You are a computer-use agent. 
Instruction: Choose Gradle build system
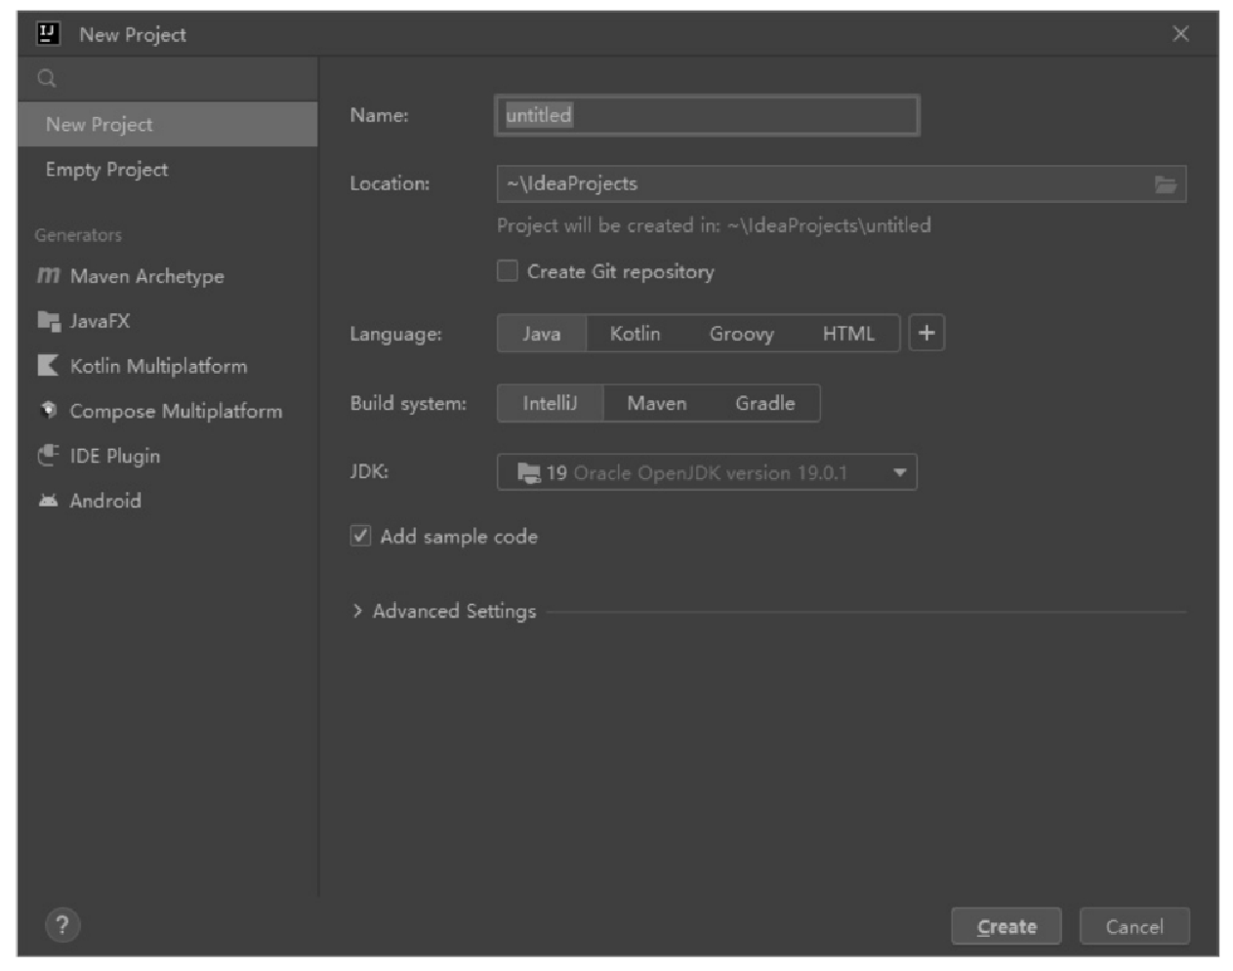[x=765, y=403]
